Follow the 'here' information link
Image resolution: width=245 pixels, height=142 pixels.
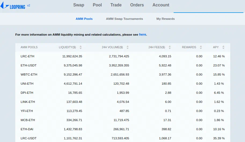142,35
